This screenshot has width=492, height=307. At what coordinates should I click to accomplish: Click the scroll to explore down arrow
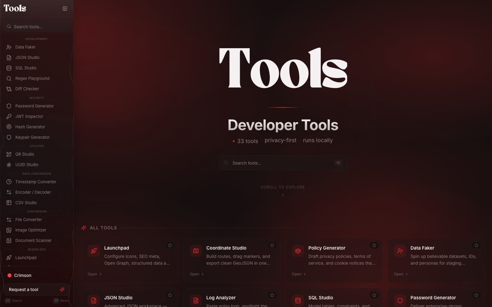(283, 195)
